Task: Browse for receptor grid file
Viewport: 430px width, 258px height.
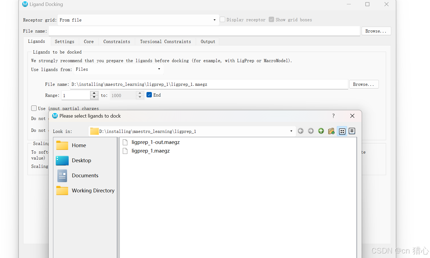Action: 376,31
